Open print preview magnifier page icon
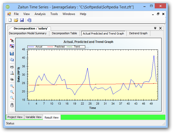The image size is (173, 133). click(x=12, y=73)
